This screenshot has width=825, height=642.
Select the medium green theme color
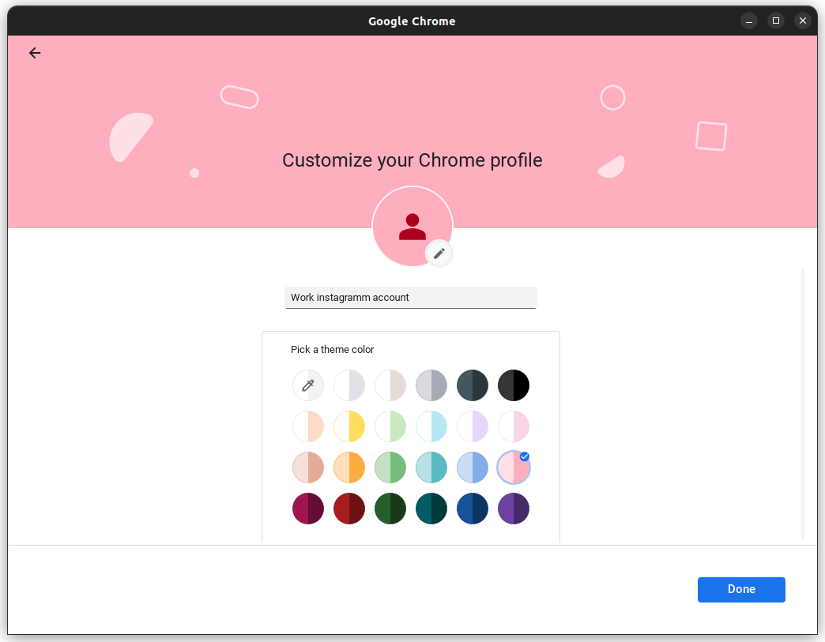coord(390,467)
